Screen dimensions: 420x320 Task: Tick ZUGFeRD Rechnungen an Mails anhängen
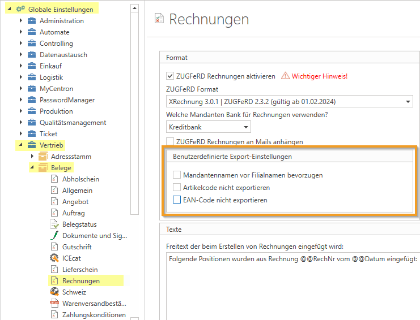[x=170, y=141]
